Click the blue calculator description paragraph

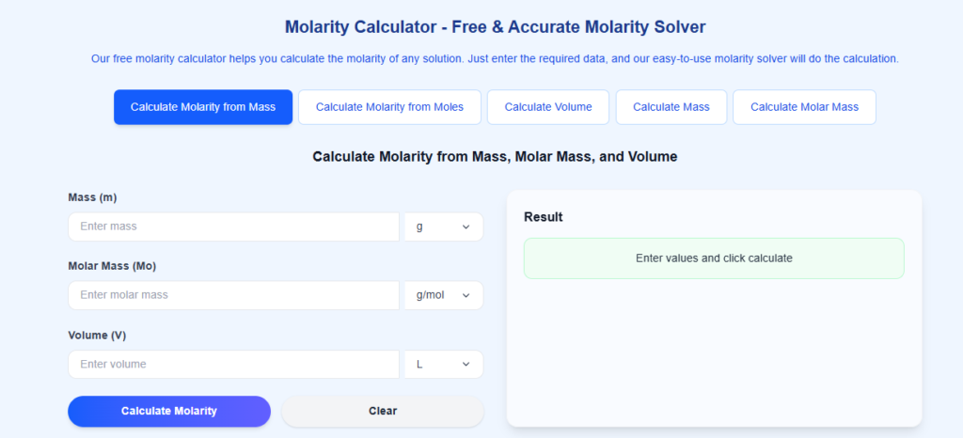pos(495,58)
